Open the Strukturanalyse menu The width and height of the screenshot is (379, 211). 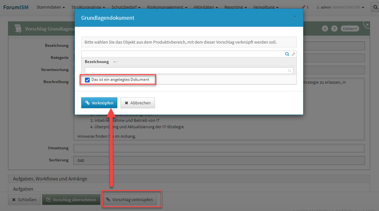click(x=88, y=7)
